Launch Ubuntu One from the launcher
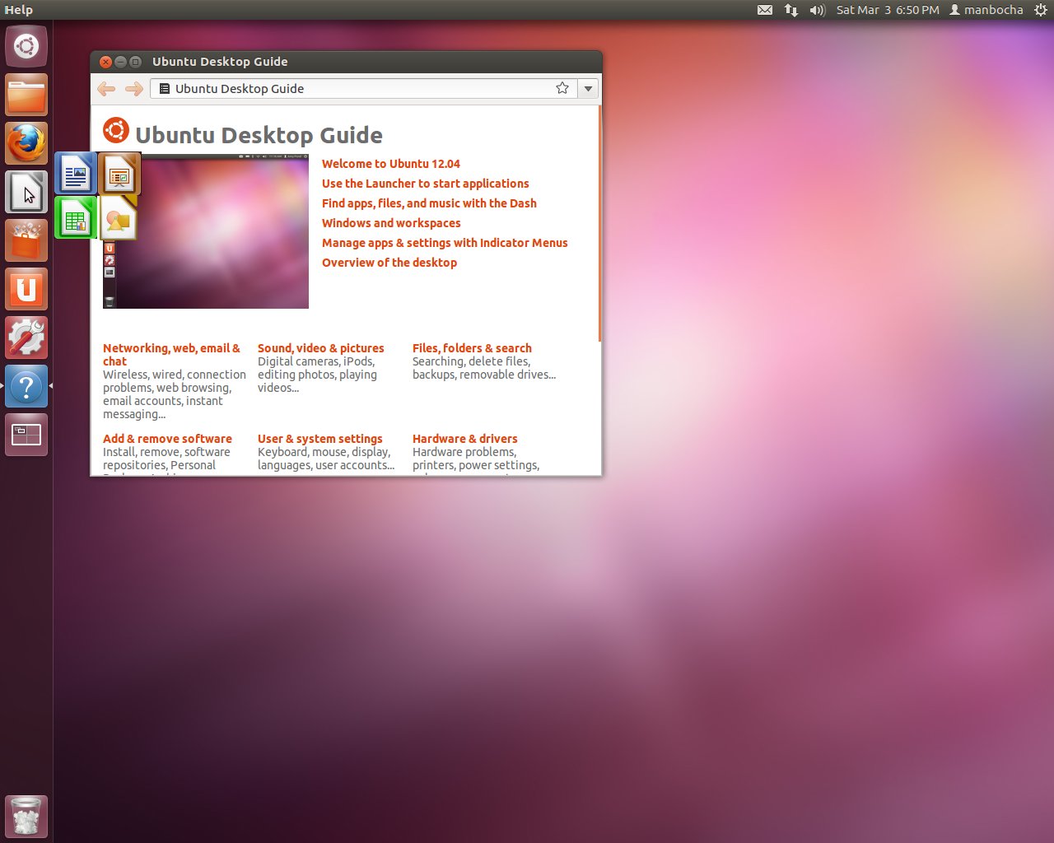 [x=26, y=290]
